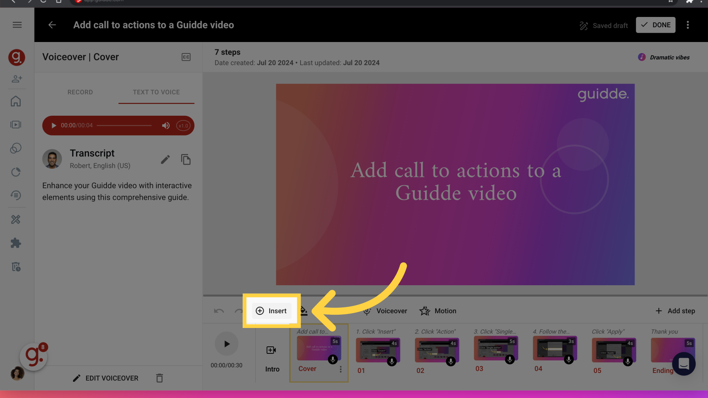This screenshot has height=398, width=708.
Task: Select step 02 Click Action thumbnail
Action: [x=437, y=350]
